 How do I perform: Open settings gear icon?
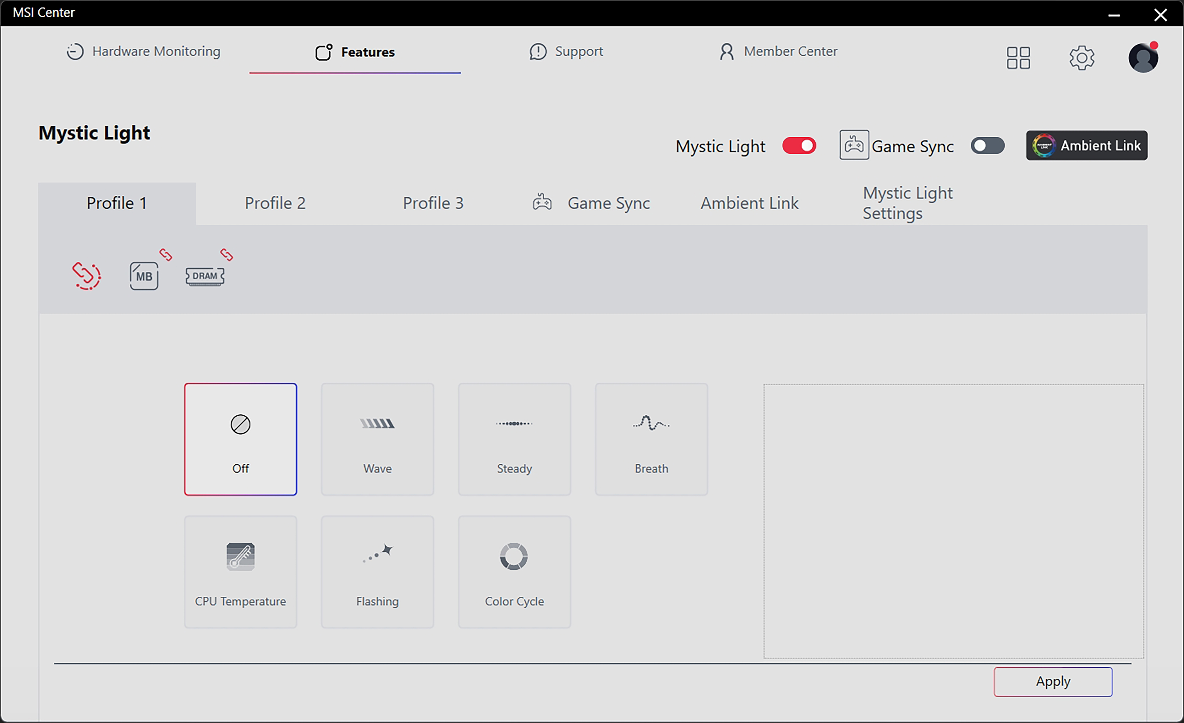tap(1081, 58)
